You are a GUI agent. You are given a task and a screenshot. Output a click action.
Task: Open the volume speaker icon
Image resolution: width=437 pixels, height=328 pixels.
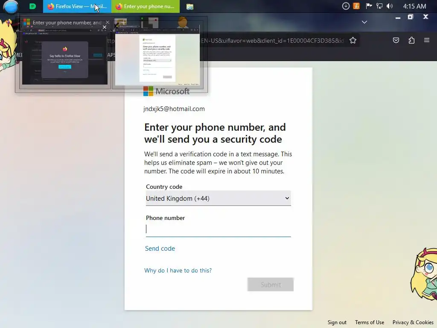[x=389, y=6]
